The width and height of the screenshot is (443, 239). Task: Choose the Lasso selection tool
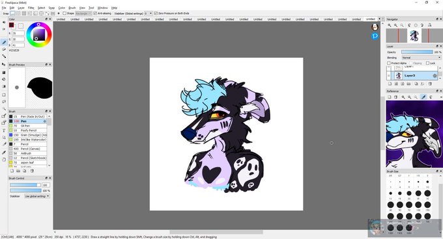pos(4,101)
